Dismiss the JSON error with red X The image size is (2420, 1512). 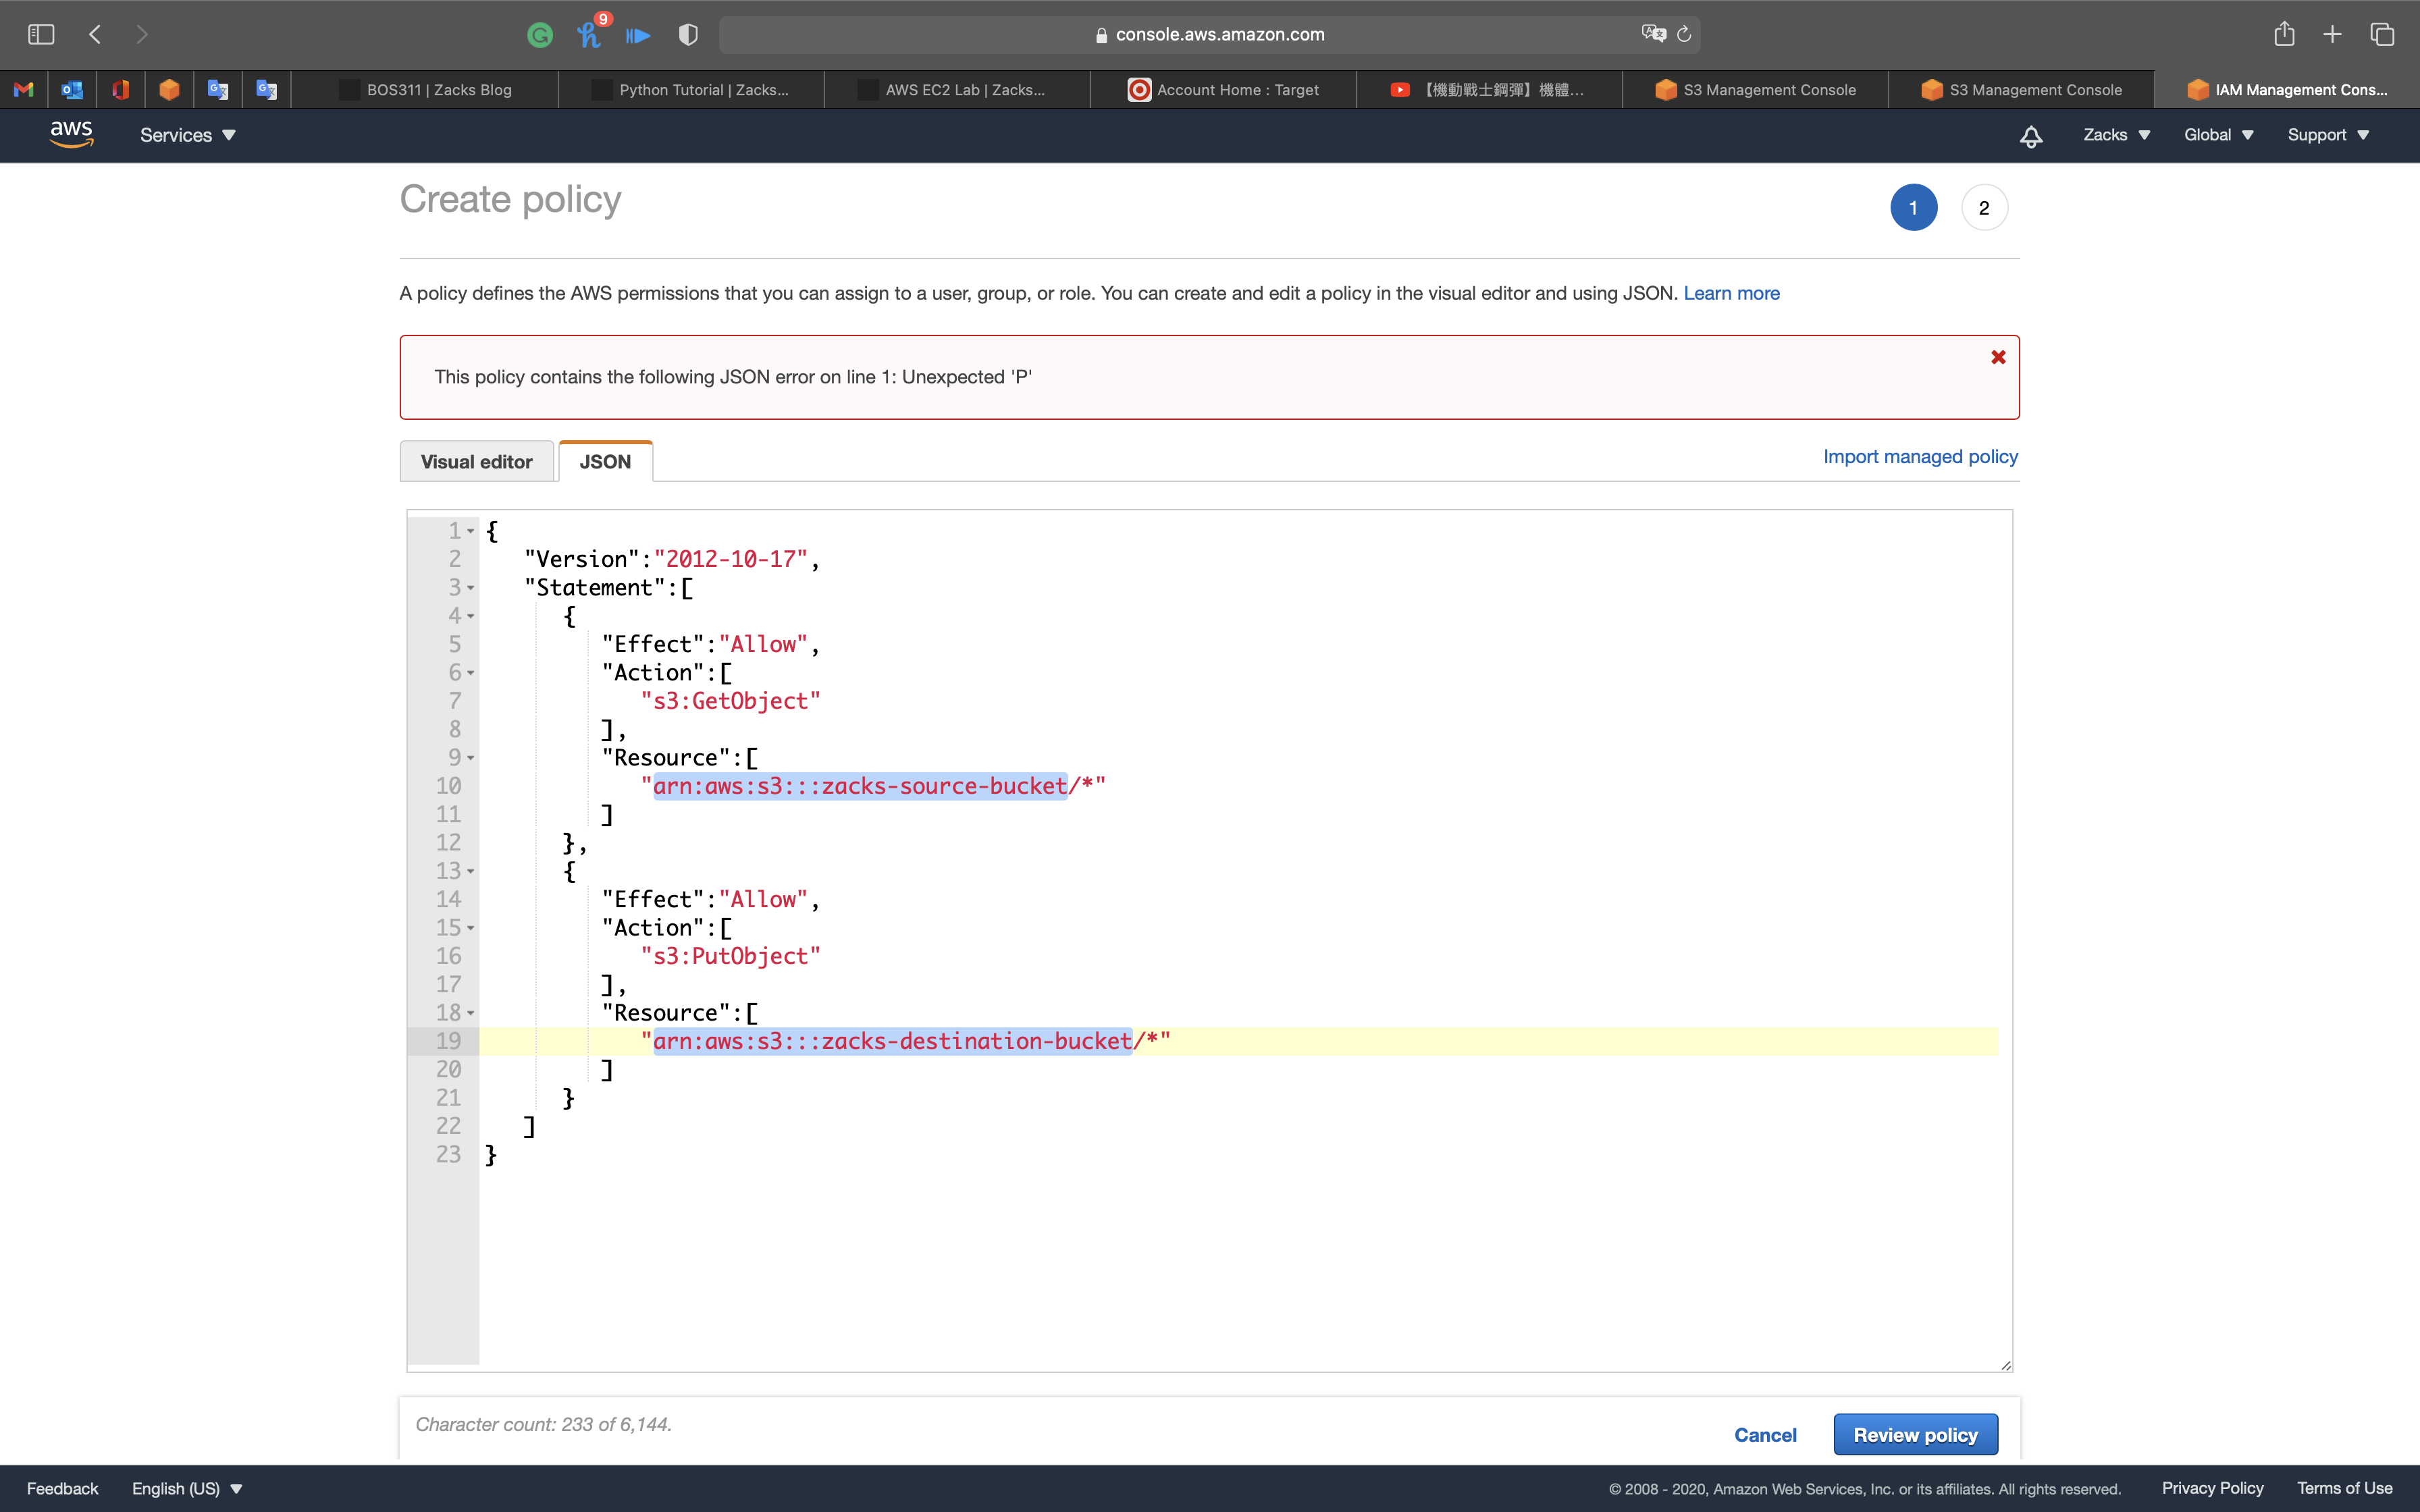click(x=1998, y=357)
